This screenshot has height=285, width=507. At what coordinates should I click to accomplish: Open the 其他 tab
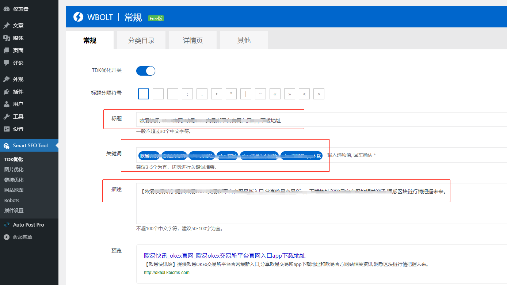pyautogui.click(x=244, y=40)
